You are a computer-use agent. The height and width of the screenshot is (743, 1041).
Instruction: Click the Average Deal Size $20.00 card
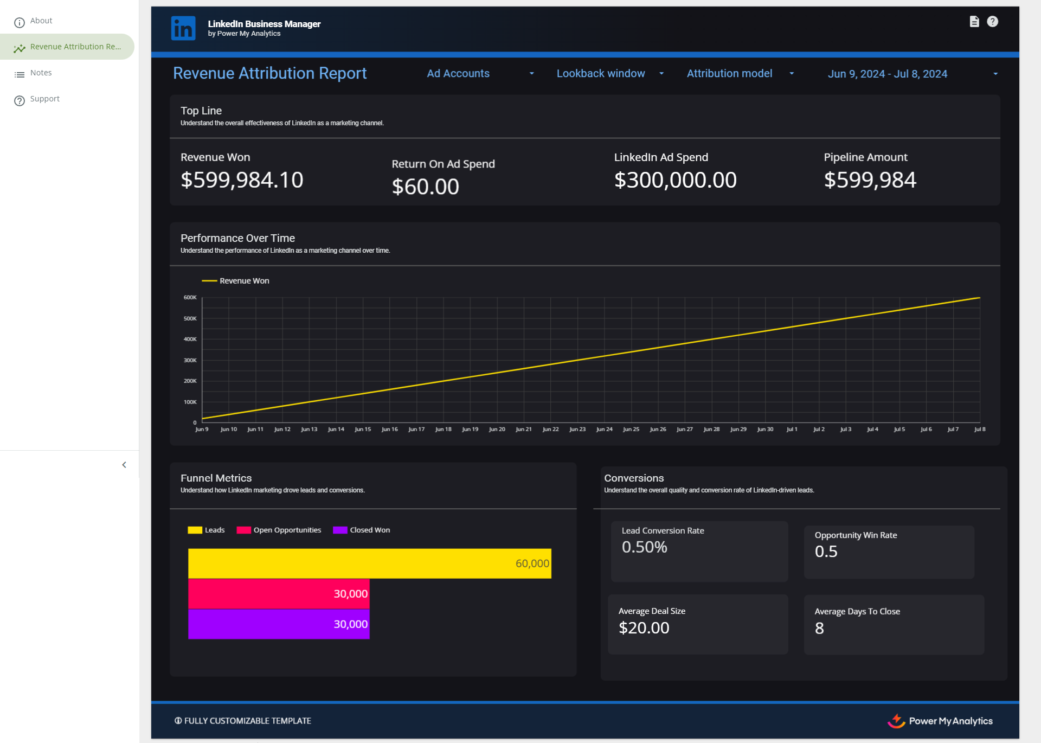698,624
